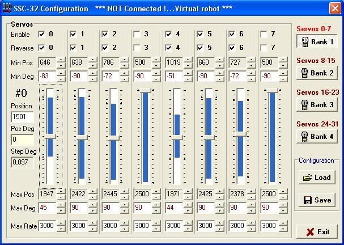This screenshot has height=245, width=344.
Task: Click servo 2 position slider thumb
Action: (x=114, y=138)
